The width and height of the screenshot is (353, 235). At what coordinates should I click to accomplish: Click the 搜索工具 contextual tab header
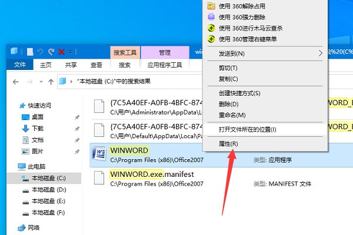(125, 53)
